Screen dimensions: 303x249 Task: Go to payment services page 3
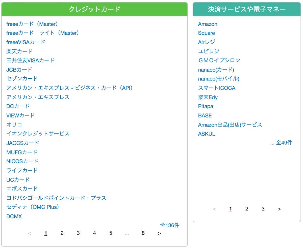[x=263, y=209]
